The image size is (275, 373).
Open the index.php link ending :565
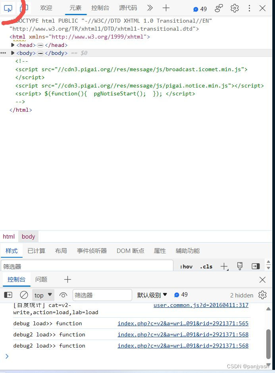pyautogui.click(x=183, y=323)
